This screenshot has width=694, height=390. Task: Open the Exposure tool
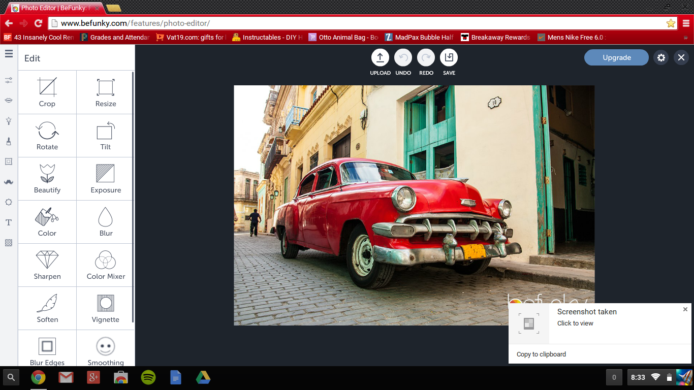106,179
